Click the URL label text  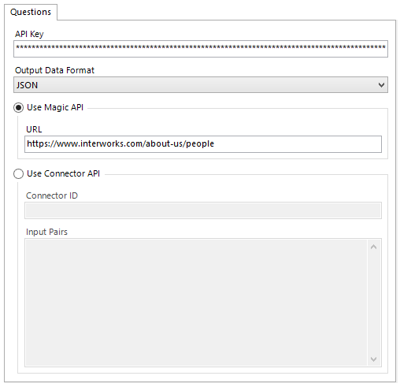click(x=34, y=129)
